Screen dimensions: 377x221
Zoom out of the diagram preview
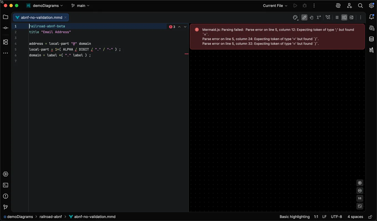click(x=360, y=191)
